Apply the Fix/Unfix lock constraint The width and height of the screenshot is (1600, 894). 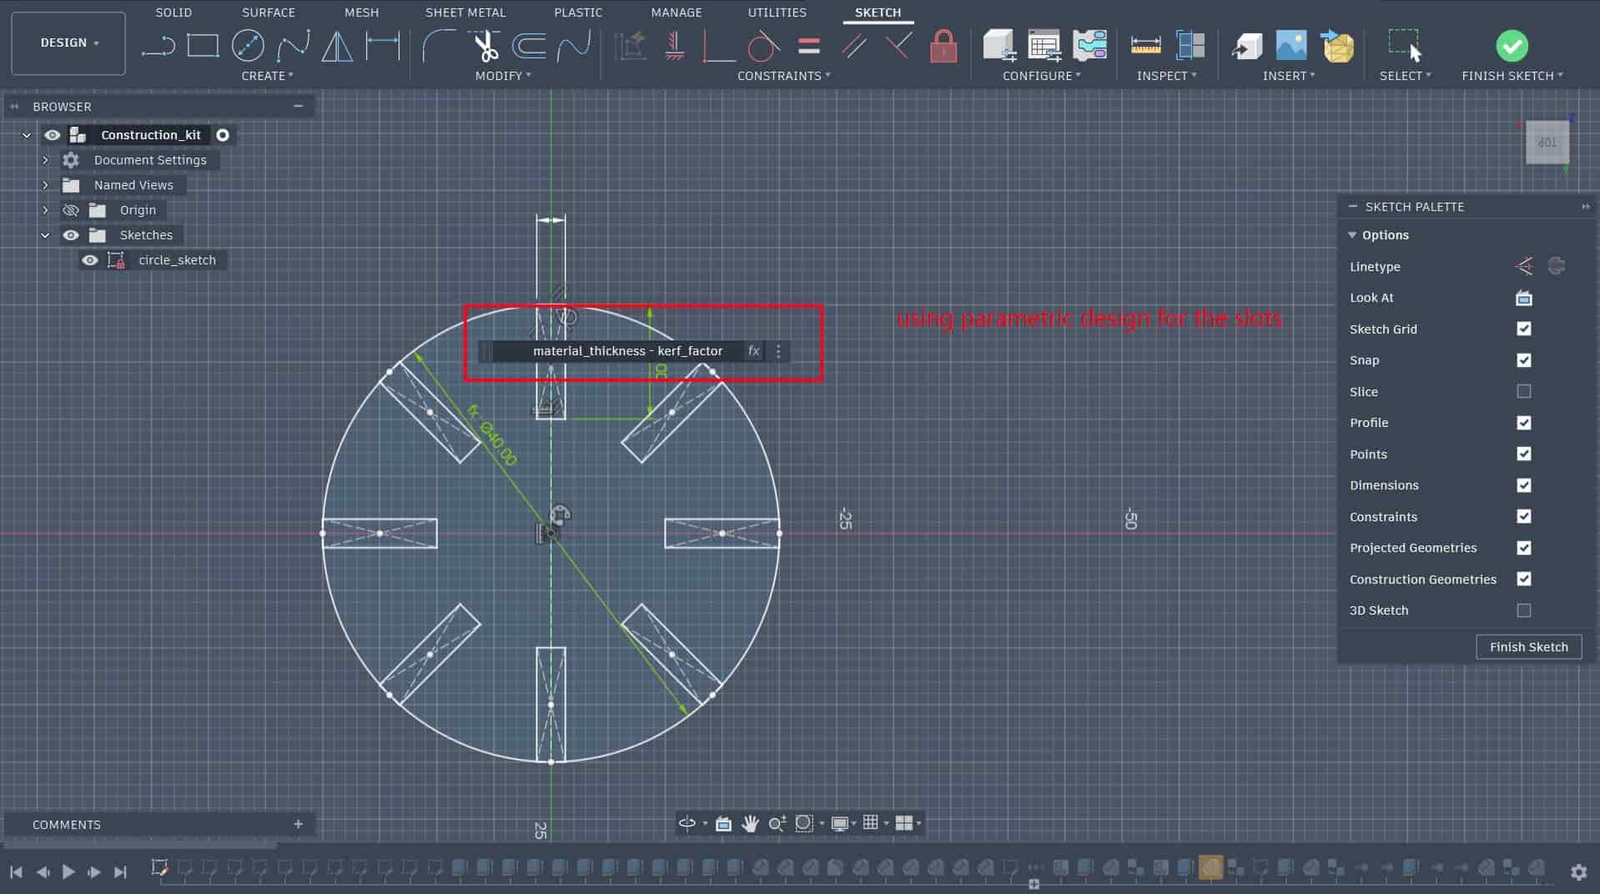943,45
